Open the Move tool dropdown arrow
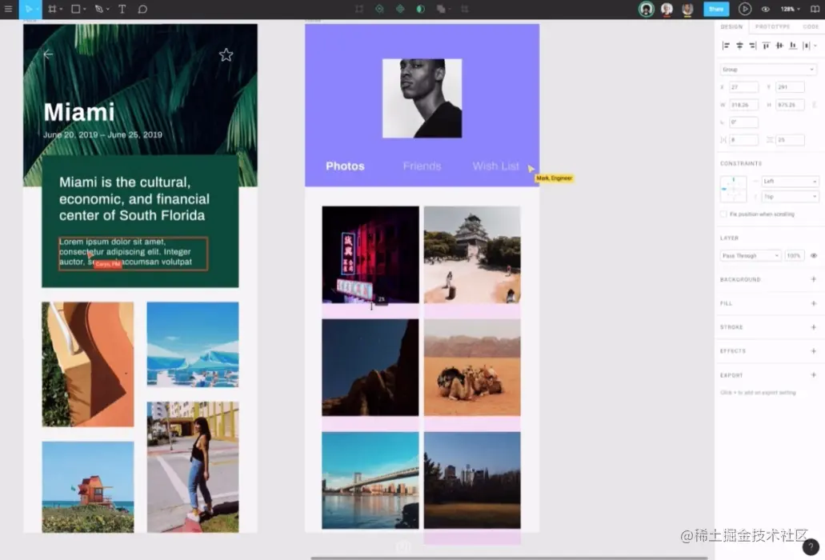This screenshot has height=560, width=825. click(x=37, y=10)
